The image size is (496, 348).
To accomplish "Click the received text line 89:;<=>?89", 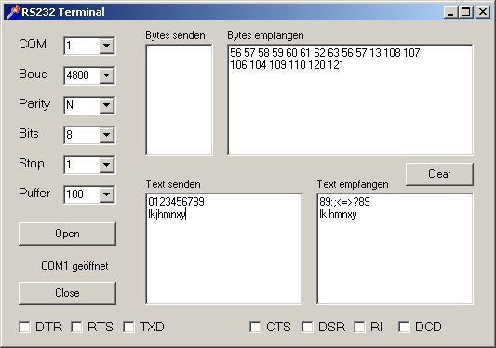I will [344, 202].
